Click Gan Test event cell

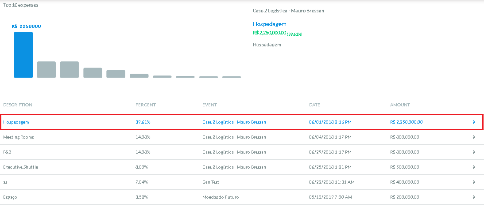pos(210,182)
